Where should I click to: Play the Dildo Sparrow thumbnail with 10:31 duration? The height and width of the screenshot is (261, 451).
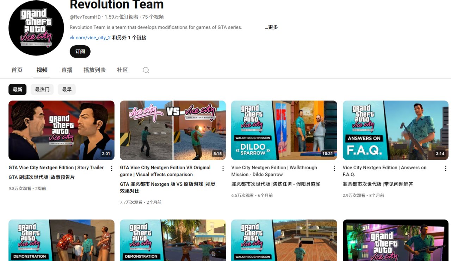(x=284, y=130)
